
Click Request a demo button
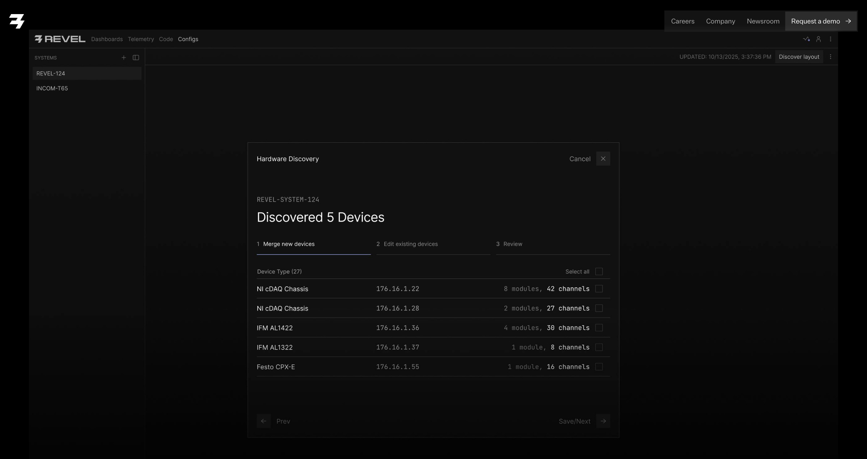tap(820, 21)
